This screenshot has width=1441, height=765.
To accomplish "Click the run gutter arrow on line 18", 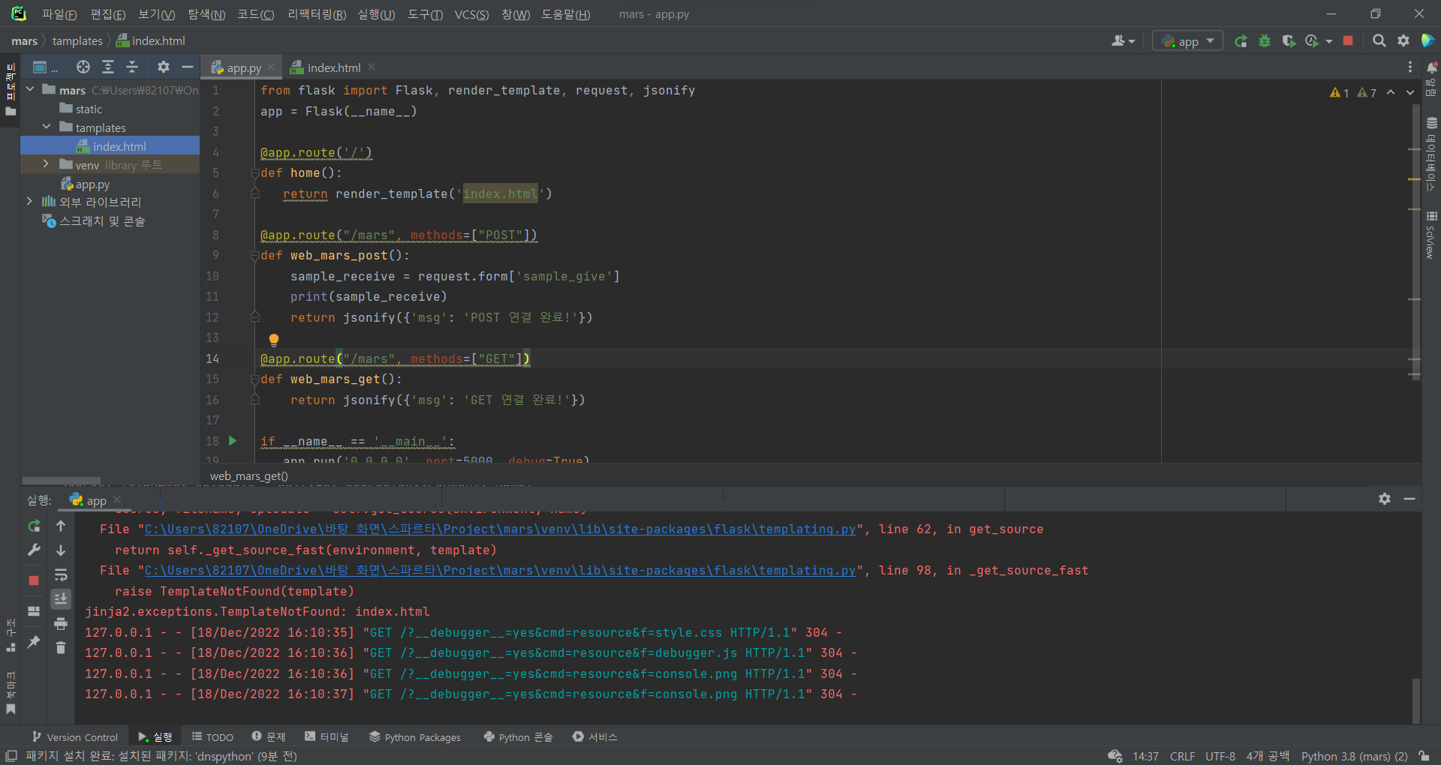I will pyautogui.click(x=233, y=441).
